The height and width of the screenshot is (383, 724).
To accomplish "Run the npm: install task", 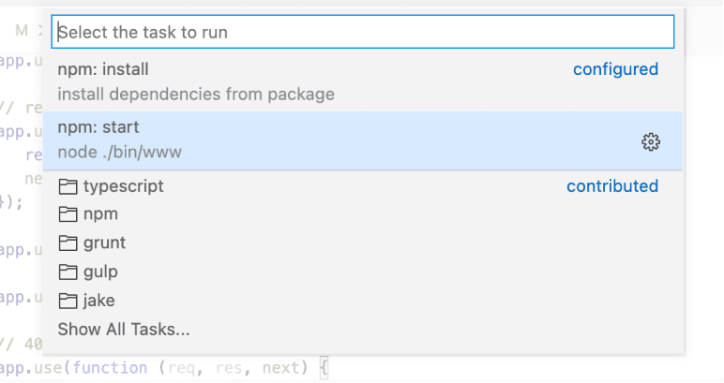I will tap(103, 69).
